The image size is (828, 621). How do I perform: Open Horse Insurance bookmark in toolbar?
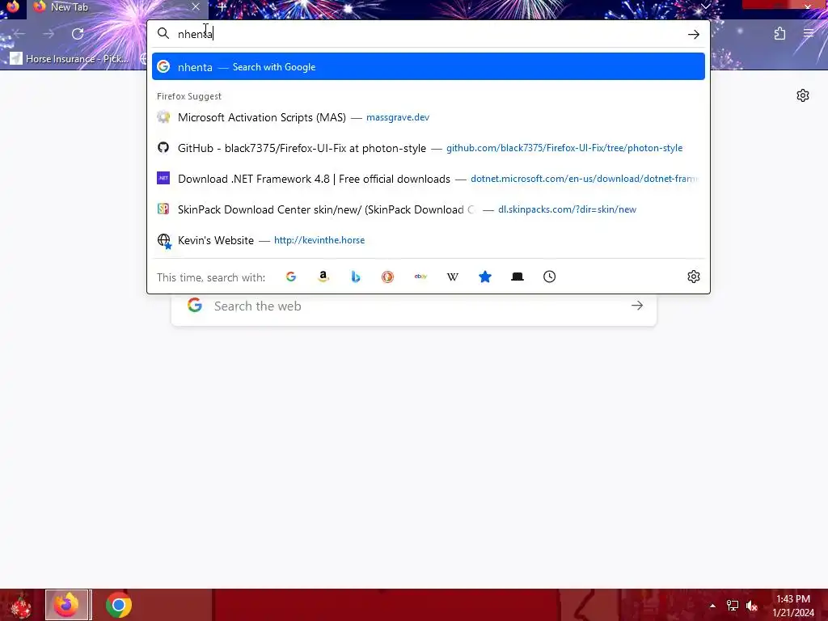coord(70,58)
